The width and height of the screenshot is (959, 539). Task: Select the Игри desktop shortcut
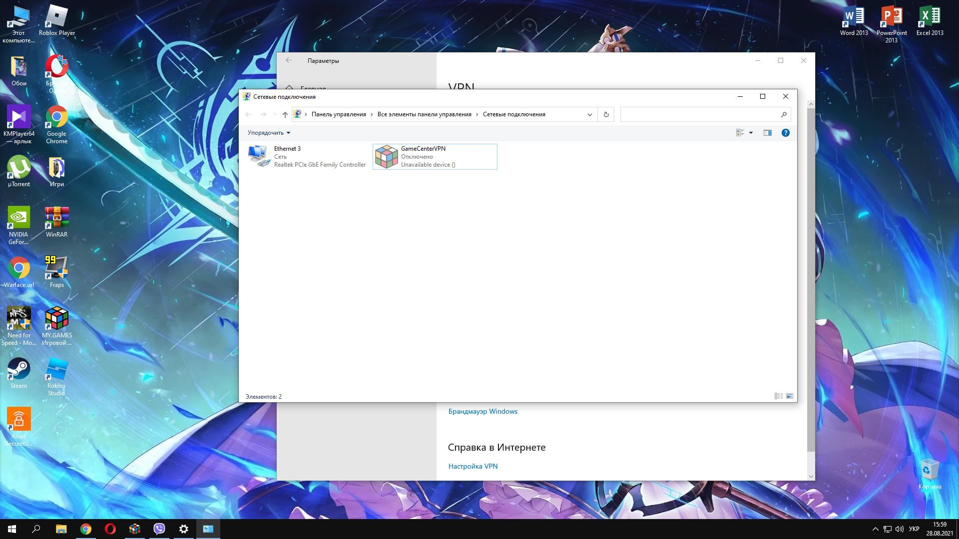pyautogui.click(x=56, y=172)
